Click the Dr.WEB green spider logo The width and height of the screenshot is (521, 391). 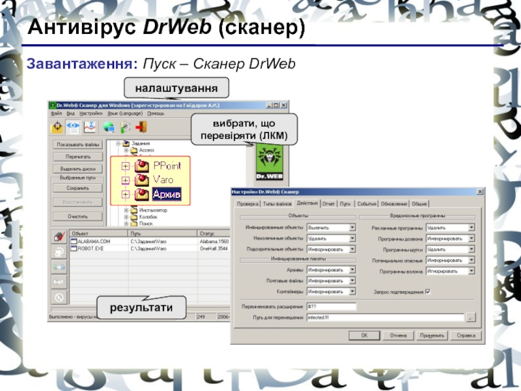(270, 162)
